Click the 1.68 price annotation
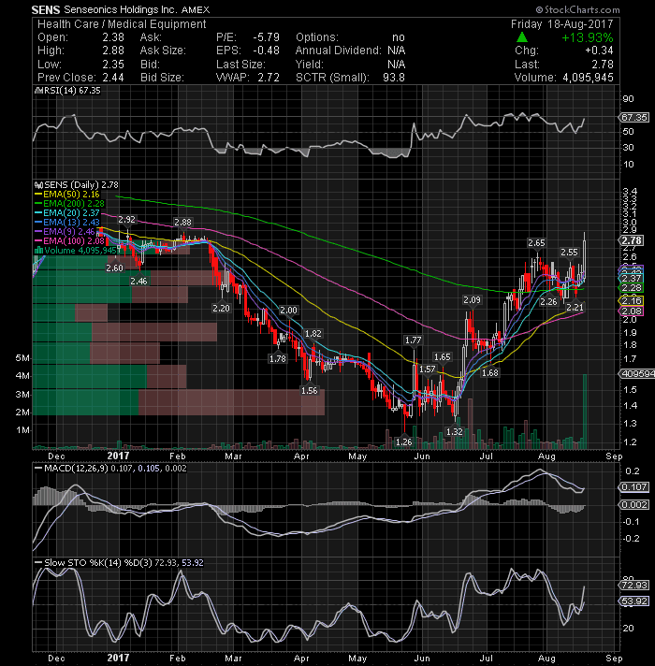Viewport: 655px width, 666px height. tap(489, 372)
